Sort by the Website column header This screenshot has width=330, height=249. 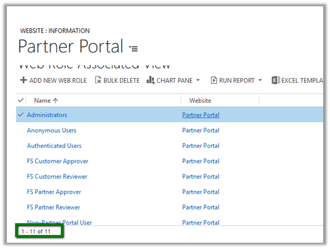[200, 100]
